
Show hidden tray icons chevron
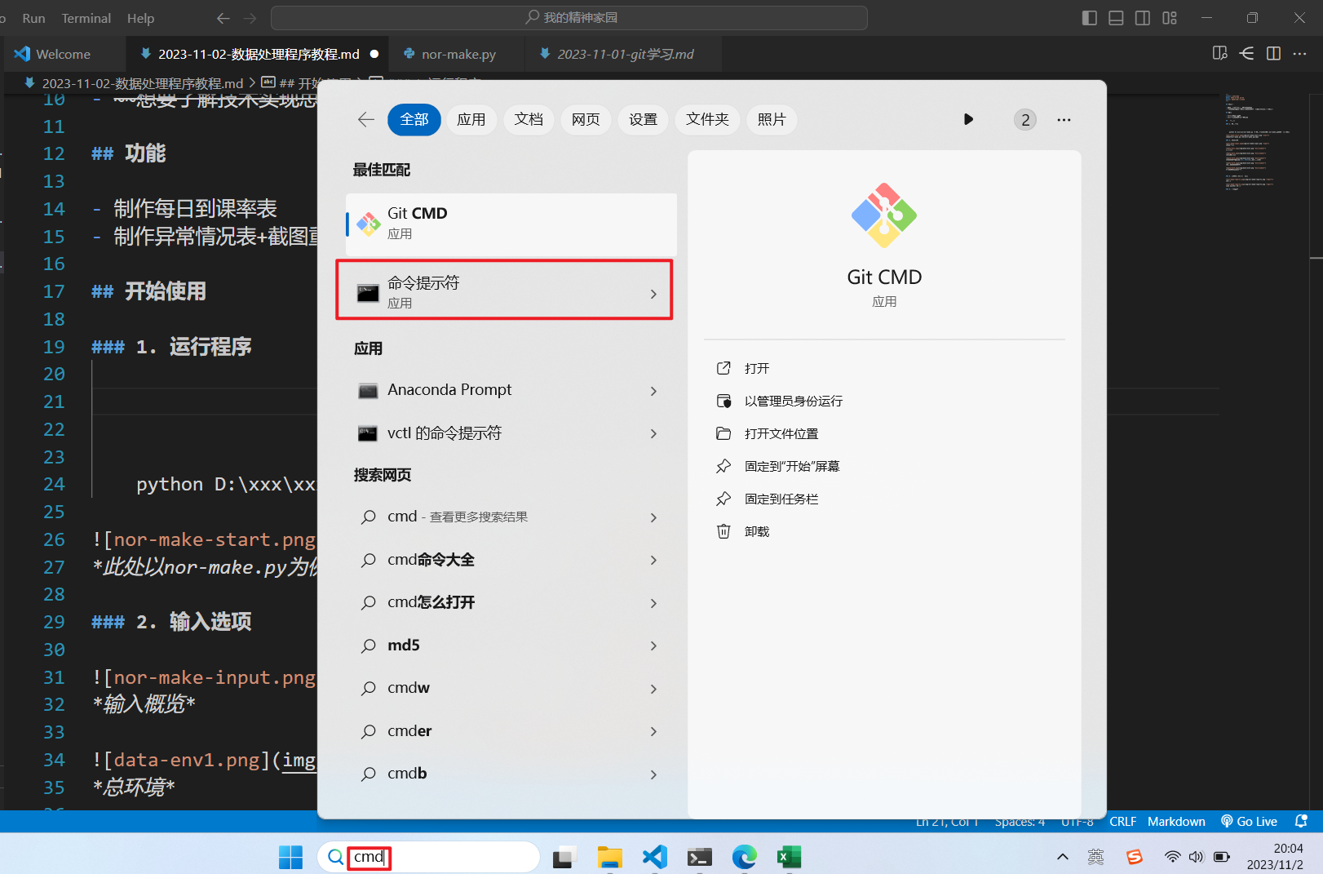click(x=1062, y=857)
